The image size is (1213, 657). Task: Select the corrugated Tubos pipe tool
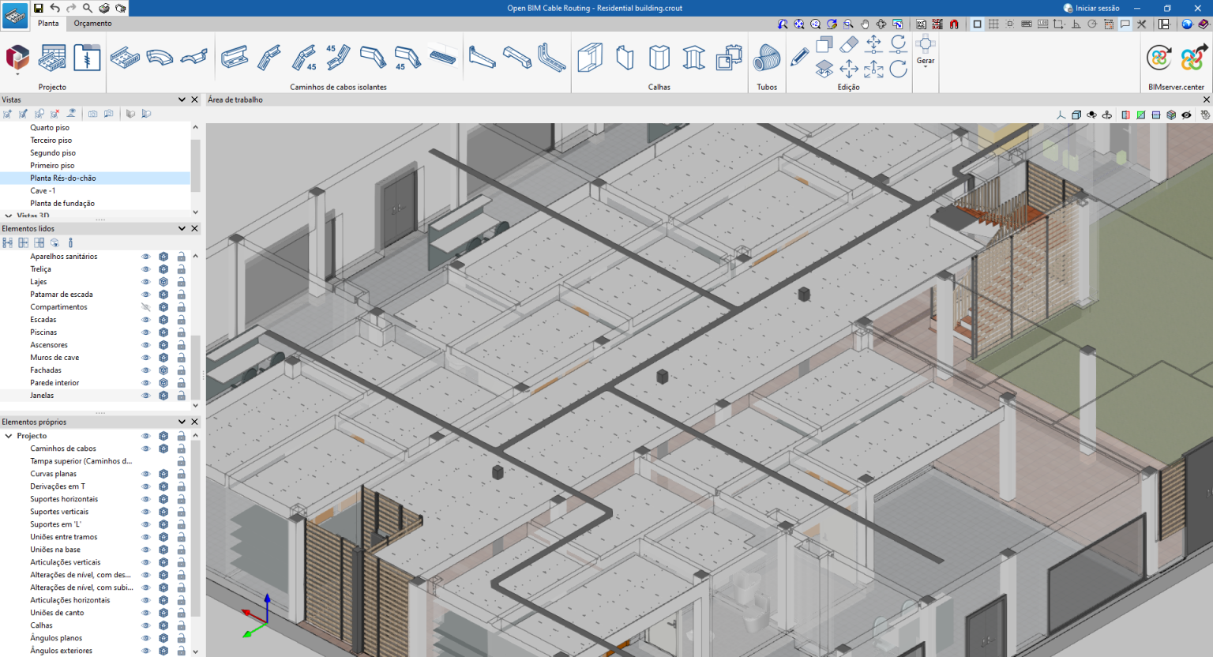[x=767, y=58]
